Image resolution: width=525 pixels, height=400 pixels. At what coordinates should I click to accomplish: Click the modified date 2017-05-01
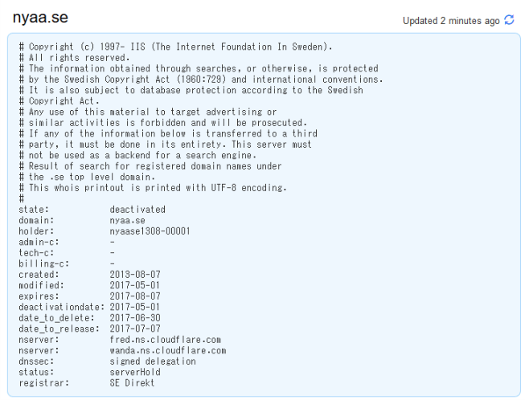pos(135,285)
